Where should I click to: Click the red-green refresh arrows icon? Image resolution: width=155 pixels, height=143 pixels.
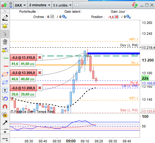(135, 5)
